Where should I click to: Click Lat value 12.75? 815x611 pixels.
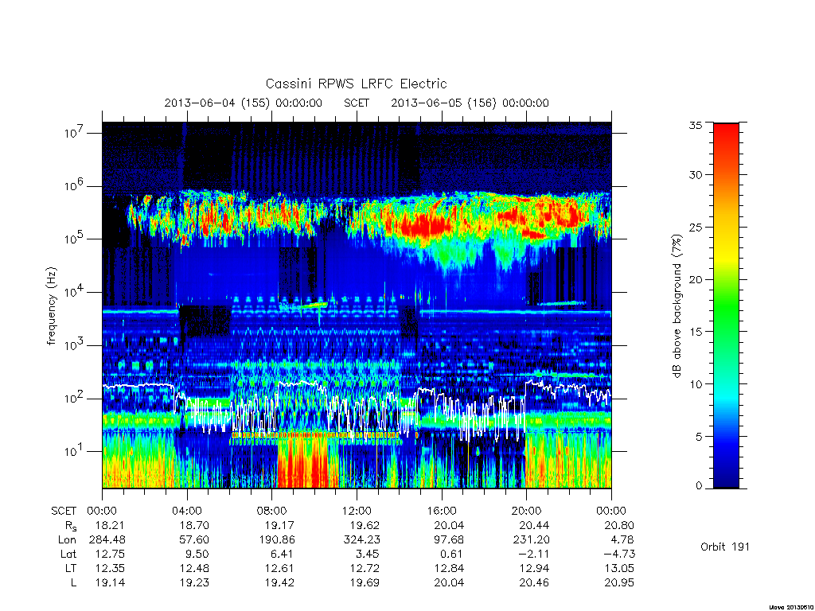click(x=110, y=554)
